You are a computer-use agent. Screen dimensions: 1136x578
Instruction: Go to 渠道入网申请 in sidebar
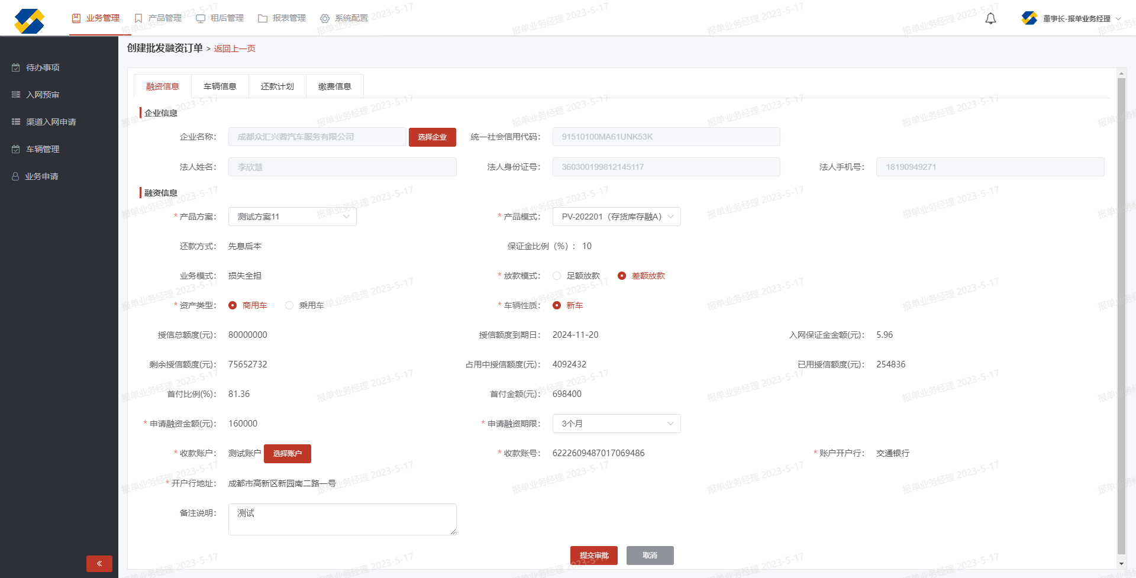click(x=51, y=122)
